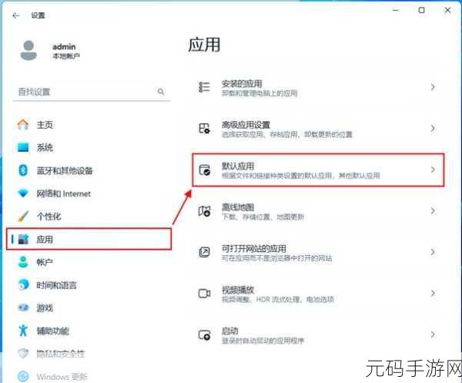This screenshot has height=383, width=462.
Task: Click the 启动 startup icon
Action: (x=204, y=334)
